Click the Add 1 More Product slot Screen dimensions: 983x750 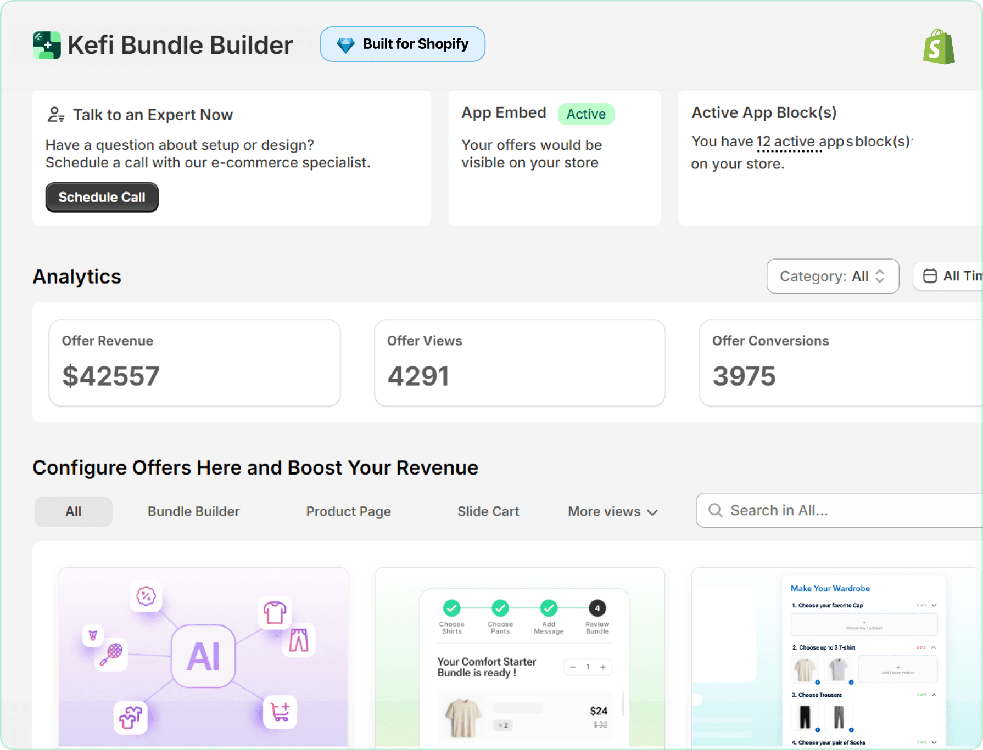898,670
